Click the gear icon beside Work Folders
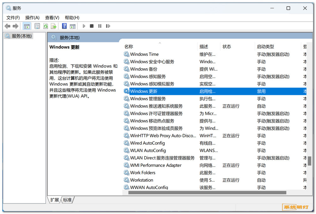The width and height of the screenshot is (316, 214). 126,173
